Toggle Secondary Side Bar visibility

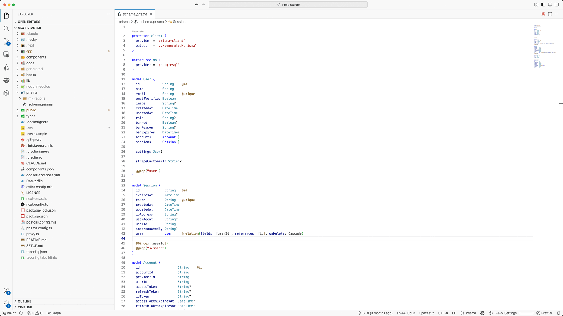[557, 5]
